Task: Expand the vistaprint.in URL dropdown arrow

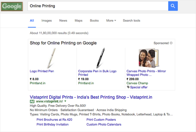Action: pos(65,101)
